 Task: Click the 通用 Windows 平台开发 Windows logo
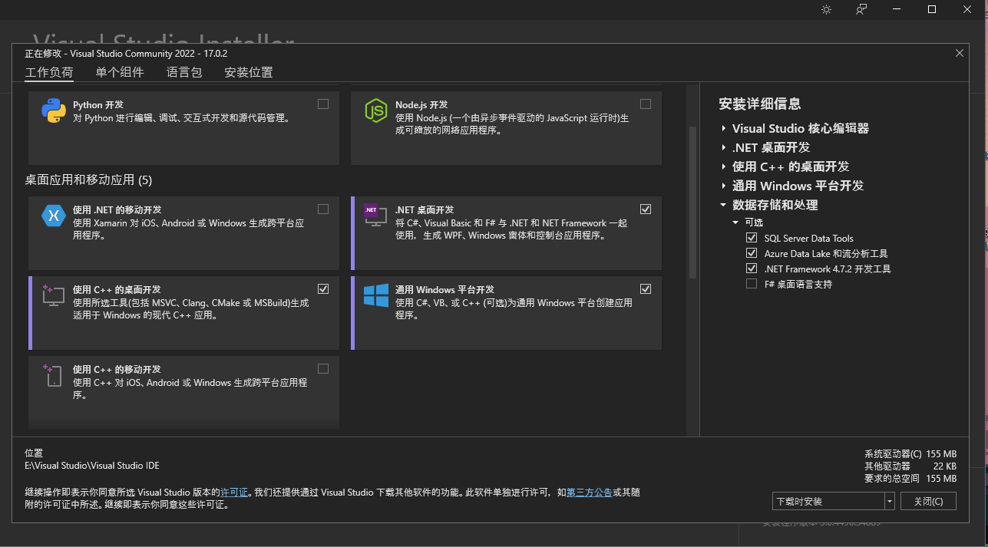pos(375,296)
